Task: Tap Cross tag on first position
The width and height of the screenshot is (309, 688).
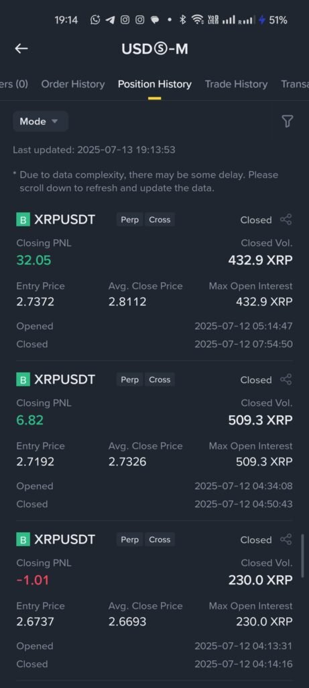Action: (x=160, y=220)
